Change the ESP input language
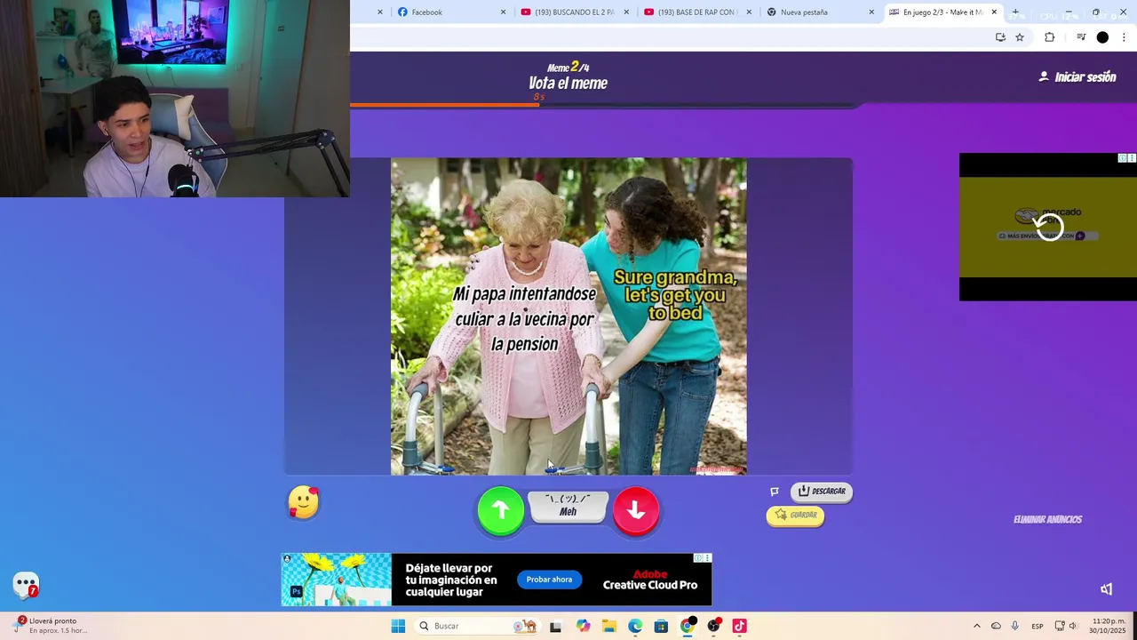This screenshot has width=1137, height=640. point(1038,626)
